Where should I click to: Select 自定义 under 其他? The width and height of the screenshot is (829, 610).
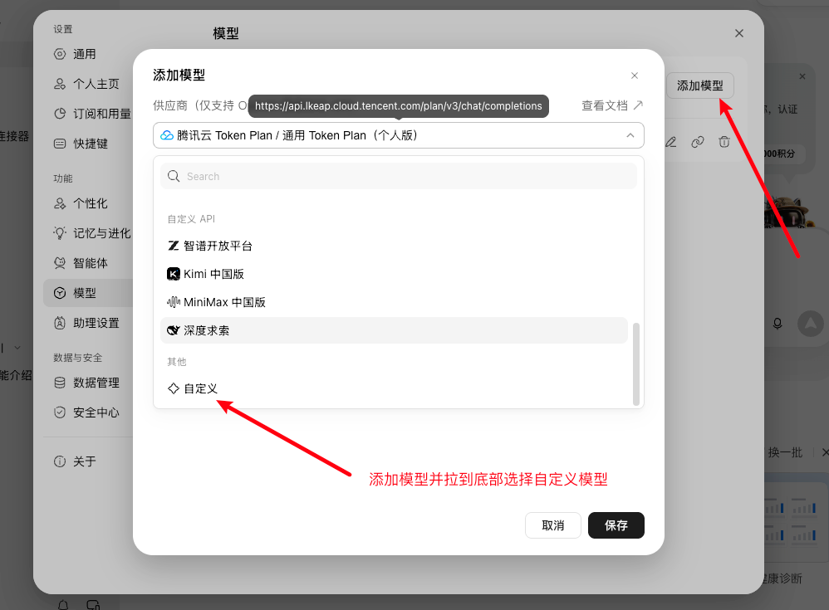click(394, 388)
